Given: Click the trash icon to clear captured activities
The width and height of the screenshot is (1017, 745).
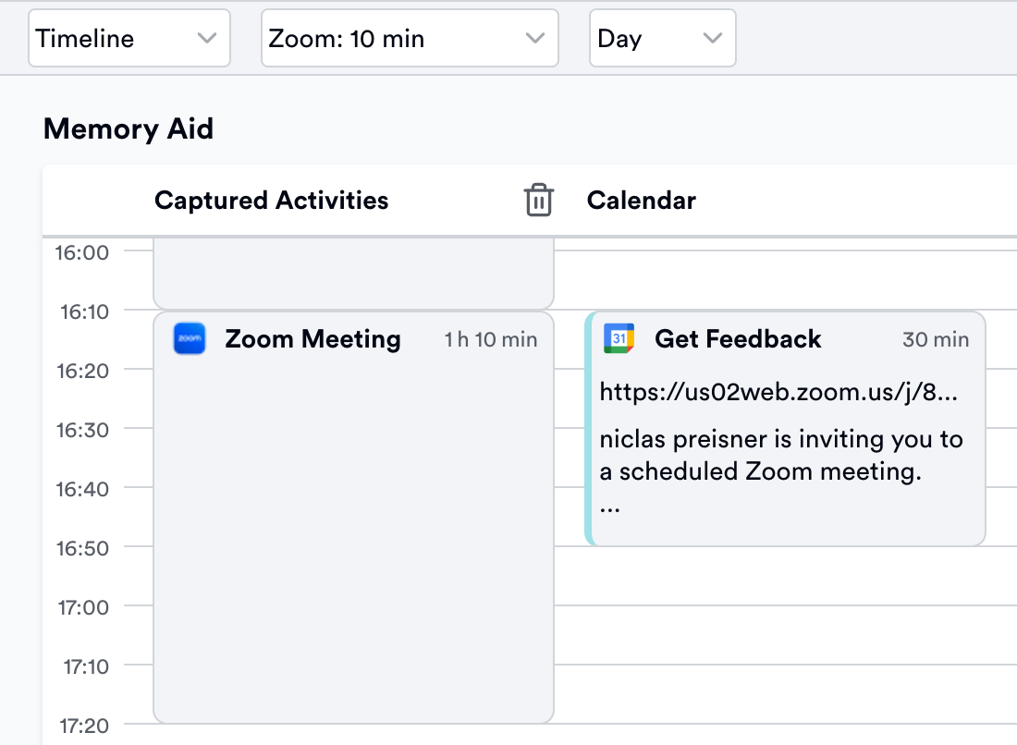Looking at the screenshot, I should click(539, 200).
